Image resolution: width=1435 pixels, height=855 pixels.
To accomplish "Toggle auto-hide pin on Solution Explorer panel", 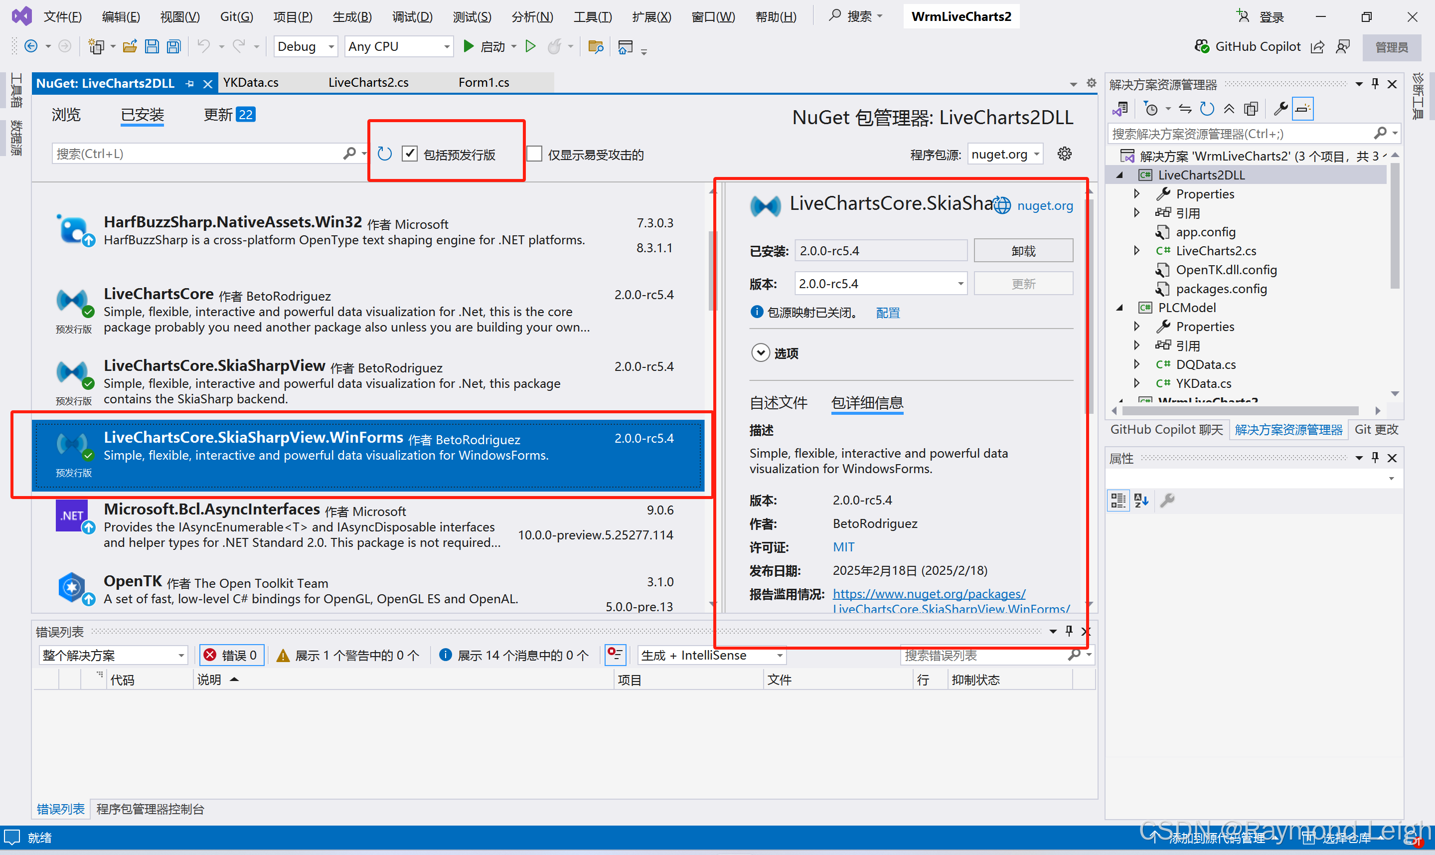I will click(x=1375, y=84).
